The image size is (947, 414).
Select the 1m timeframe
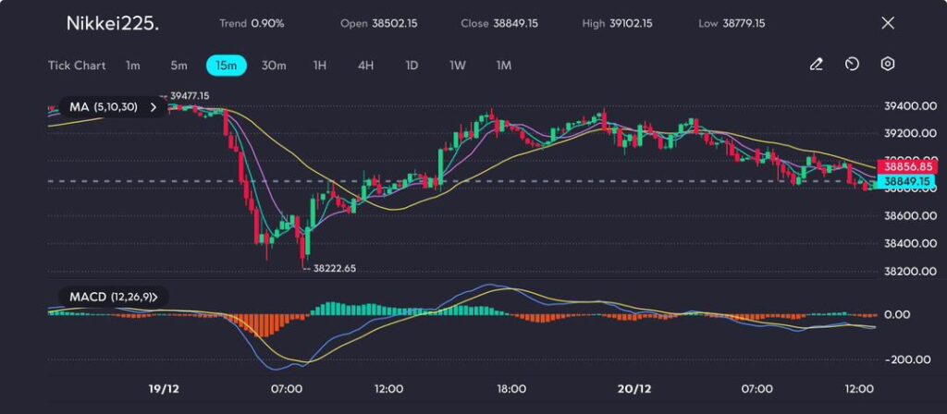133,66
